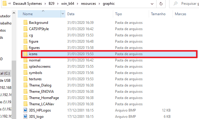This screenshot has width=199, height=119.
Task: Click navigation pane scroll up arrow
Action: (14, 13)
